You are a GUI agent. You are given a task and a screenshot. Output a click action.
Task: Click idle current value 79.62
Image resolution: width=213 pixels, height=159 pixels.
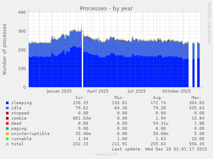[x=82, y=108]
